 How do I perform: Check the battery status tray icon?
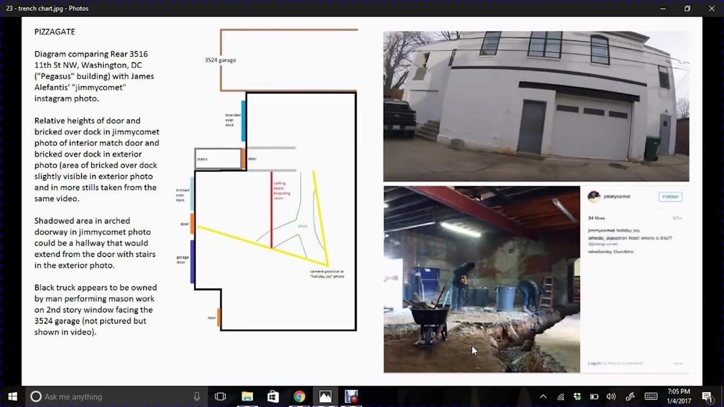(x=594, y=396)
